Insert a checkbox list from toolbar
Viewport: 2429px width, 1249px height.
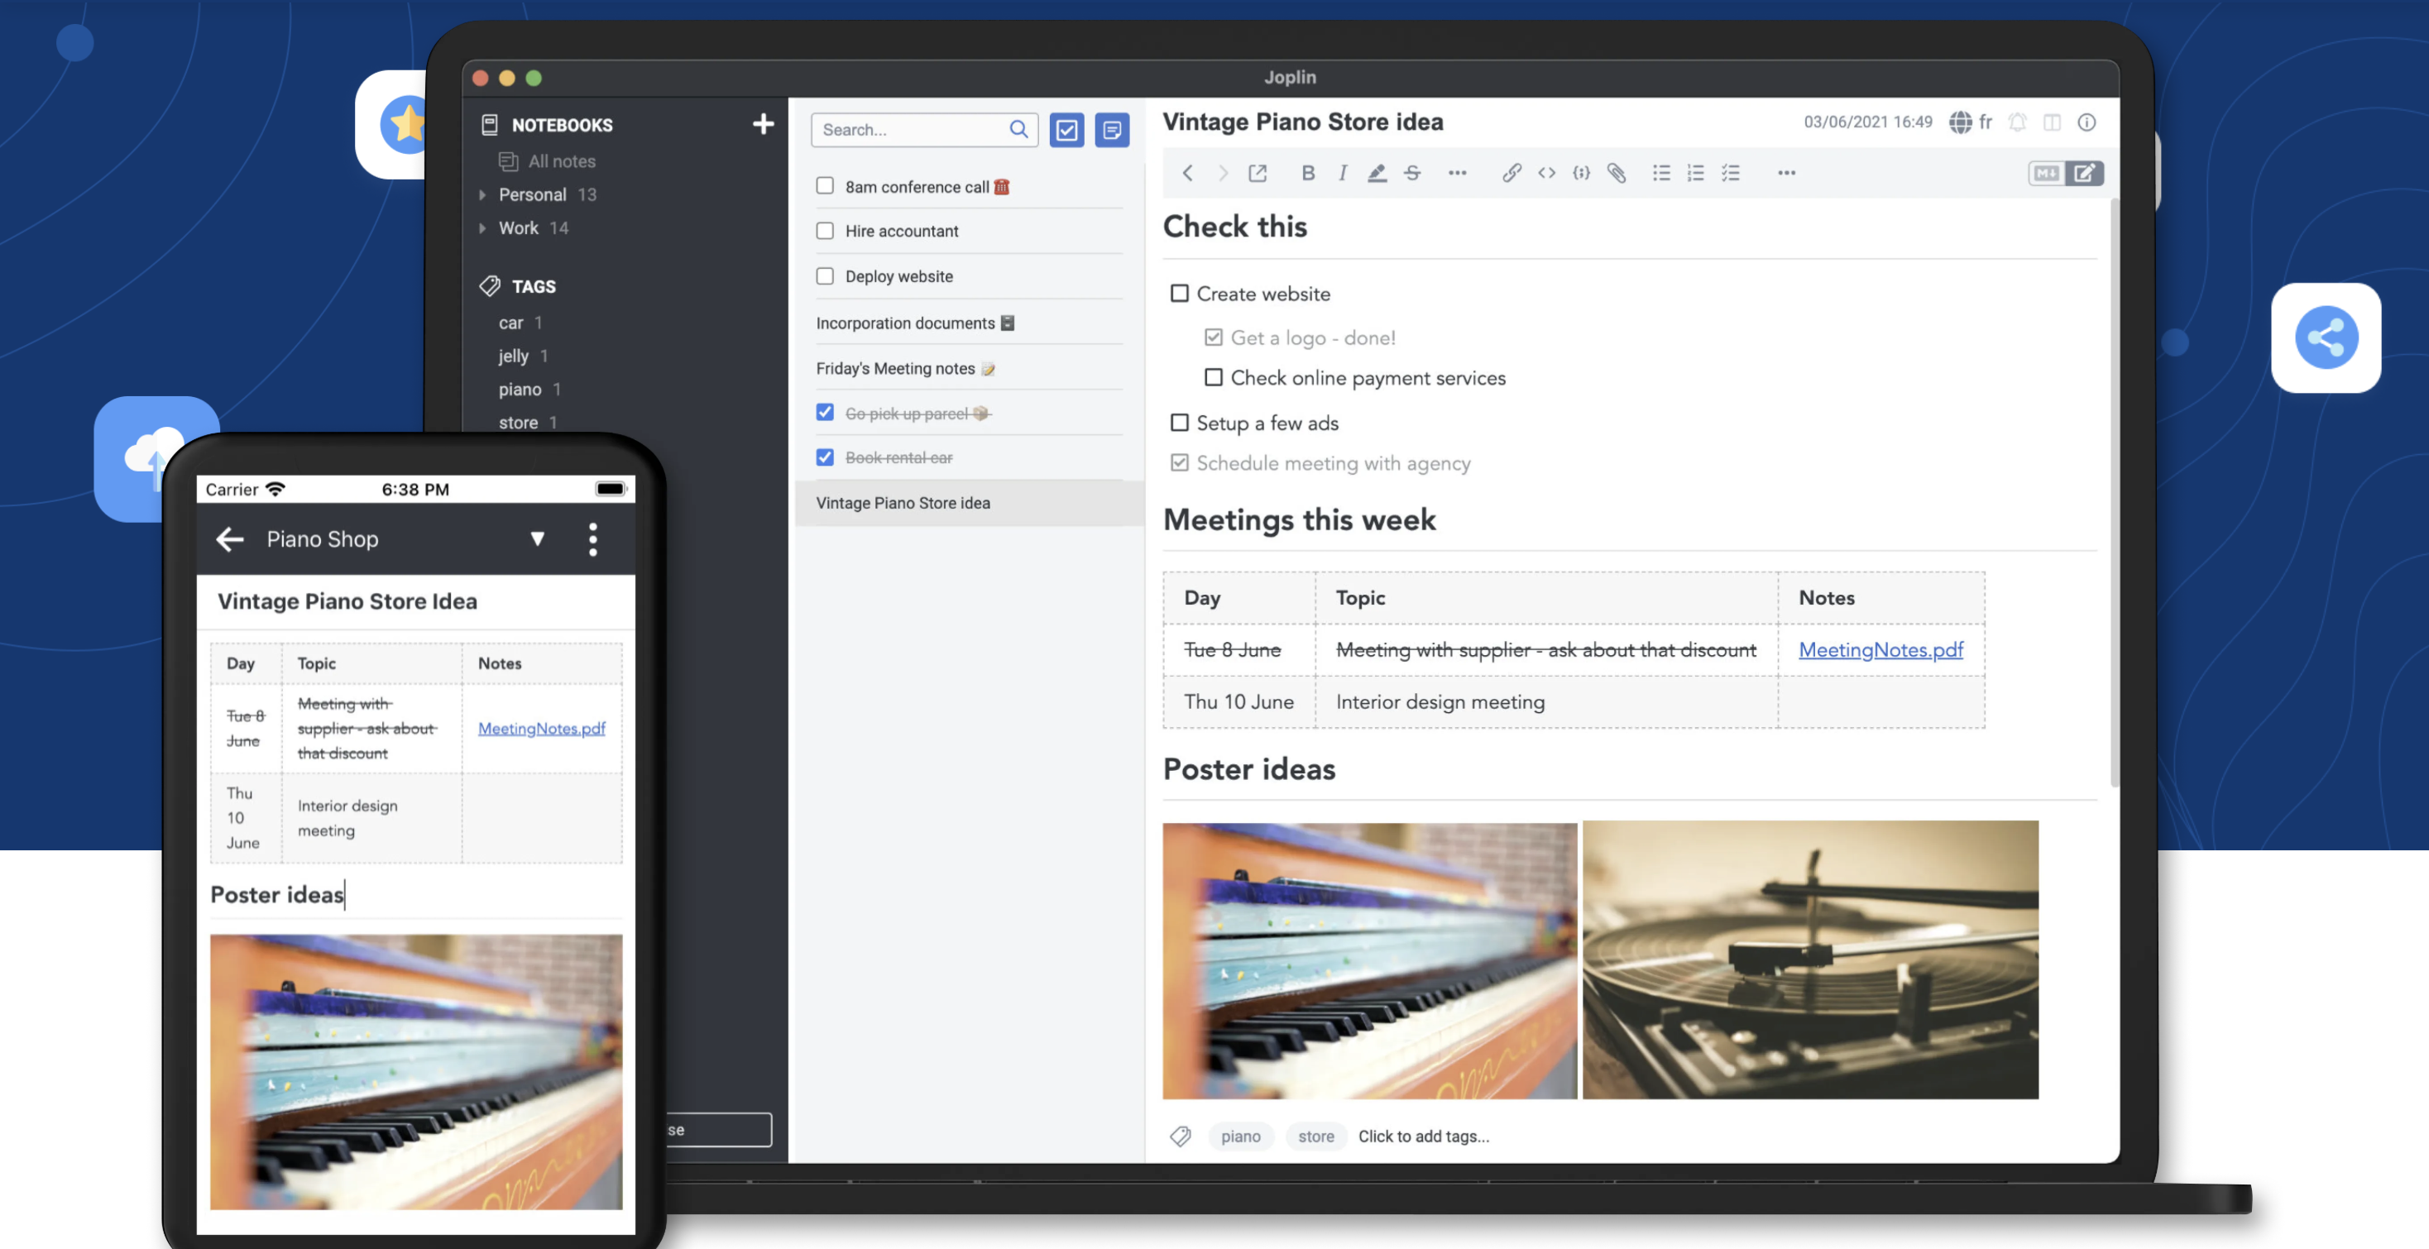(x=1730, y=173)
